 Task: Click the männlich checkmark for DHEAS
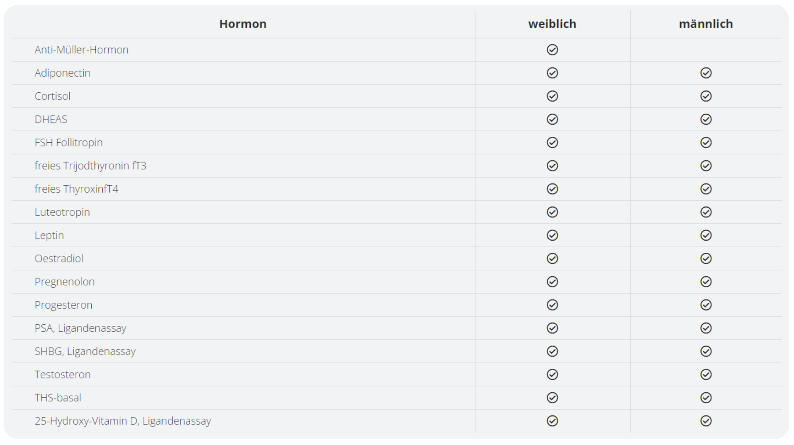[x=706, y=120]
